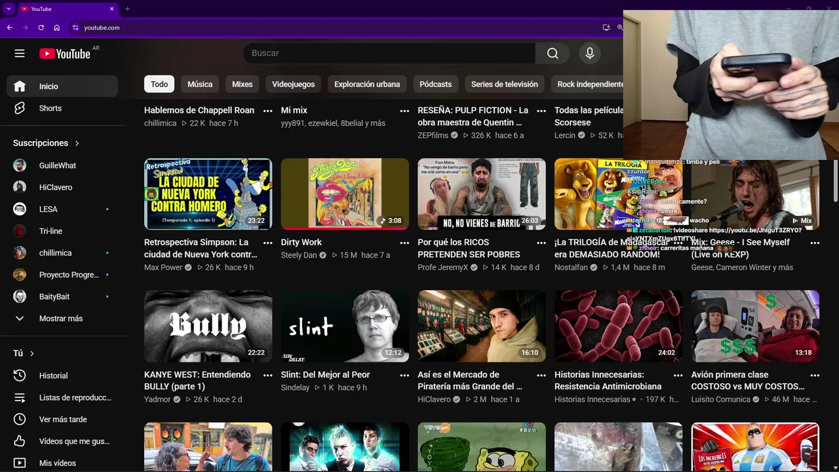Reload the page in browser
This screenshot has width=839, height=472.
click(41, 28)
